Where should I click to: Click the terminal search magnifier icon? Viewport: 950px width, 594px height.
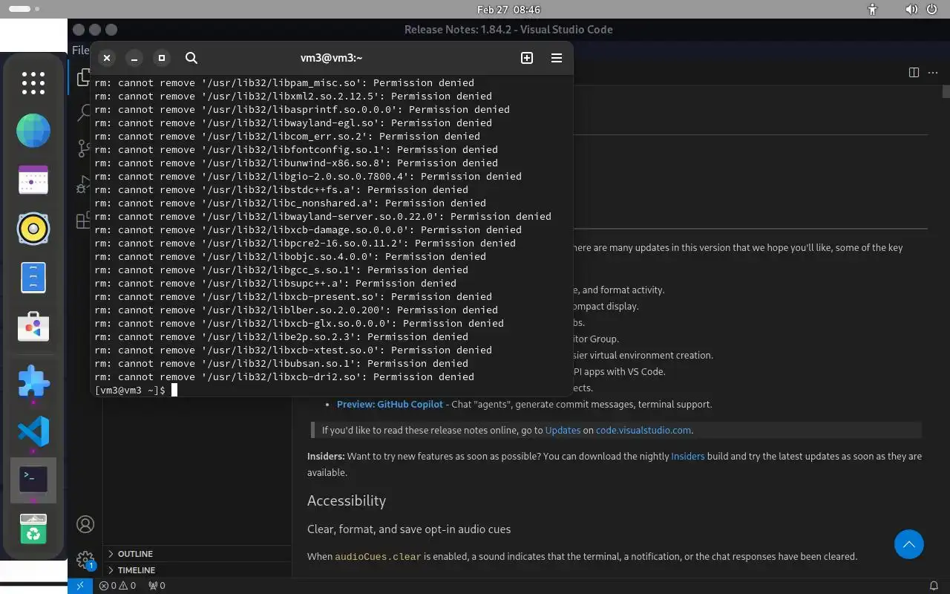coord(191,58)
